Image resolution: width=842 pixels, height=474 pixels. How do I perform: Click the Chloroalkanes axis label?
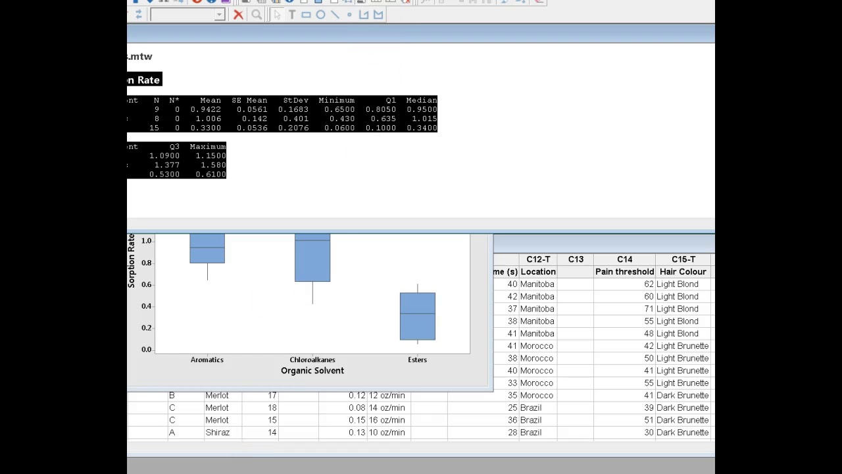312,359
